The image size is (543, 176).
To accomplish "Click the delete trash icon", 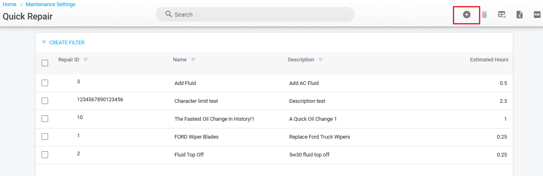I will 484,15.
